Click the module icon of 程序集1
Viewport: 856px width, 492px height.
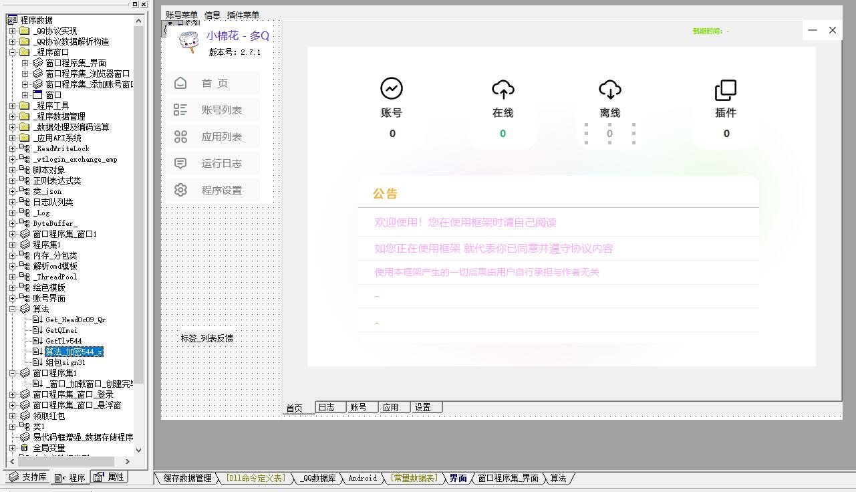[25, 245]
